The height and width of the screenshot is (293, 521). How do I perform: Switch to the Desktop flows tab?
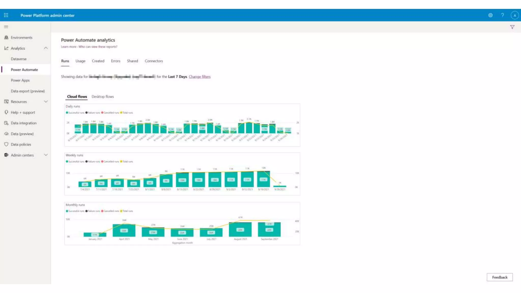[x=103, y=97]
